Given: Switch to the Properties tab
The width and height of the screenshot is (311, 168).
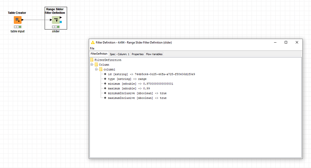Looking at the screenshot, I should (x=137, y=54).
